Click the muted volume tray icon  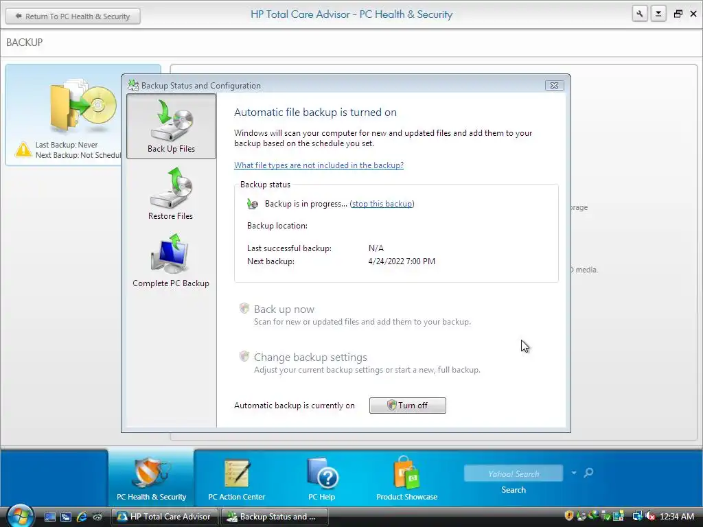(x=649, y=516)
